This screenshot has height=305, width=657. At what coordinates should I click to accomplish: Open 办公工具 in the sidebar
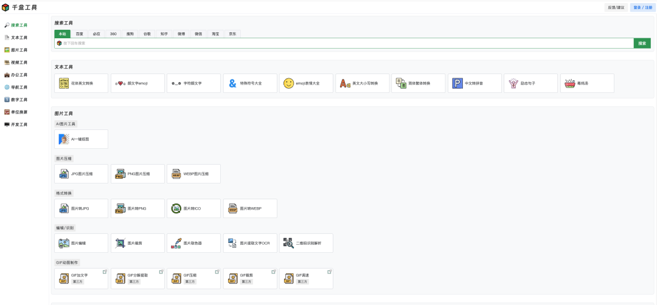tap(16, 75)
